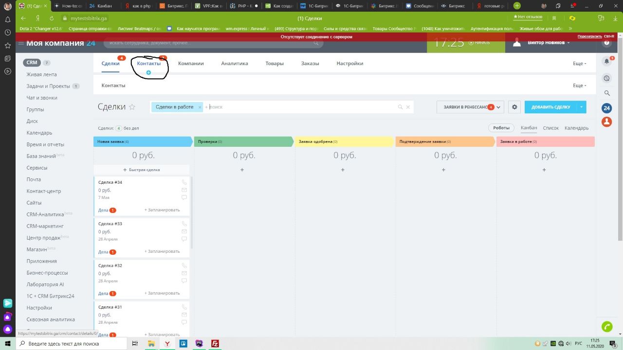
Task: Open search magnifier in right panel
Action: tap(606, 93)
